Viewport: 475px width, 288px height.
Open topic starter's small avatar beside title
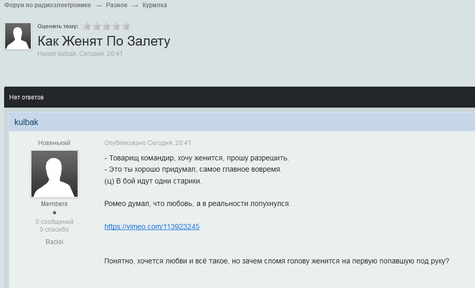[x=18, y=36]
